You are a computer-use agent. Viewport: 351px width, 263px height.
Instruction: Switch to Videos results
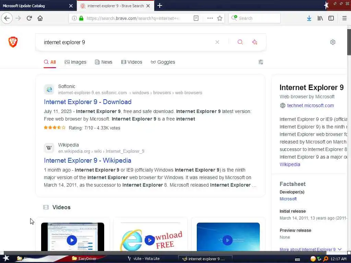[132, 62]
